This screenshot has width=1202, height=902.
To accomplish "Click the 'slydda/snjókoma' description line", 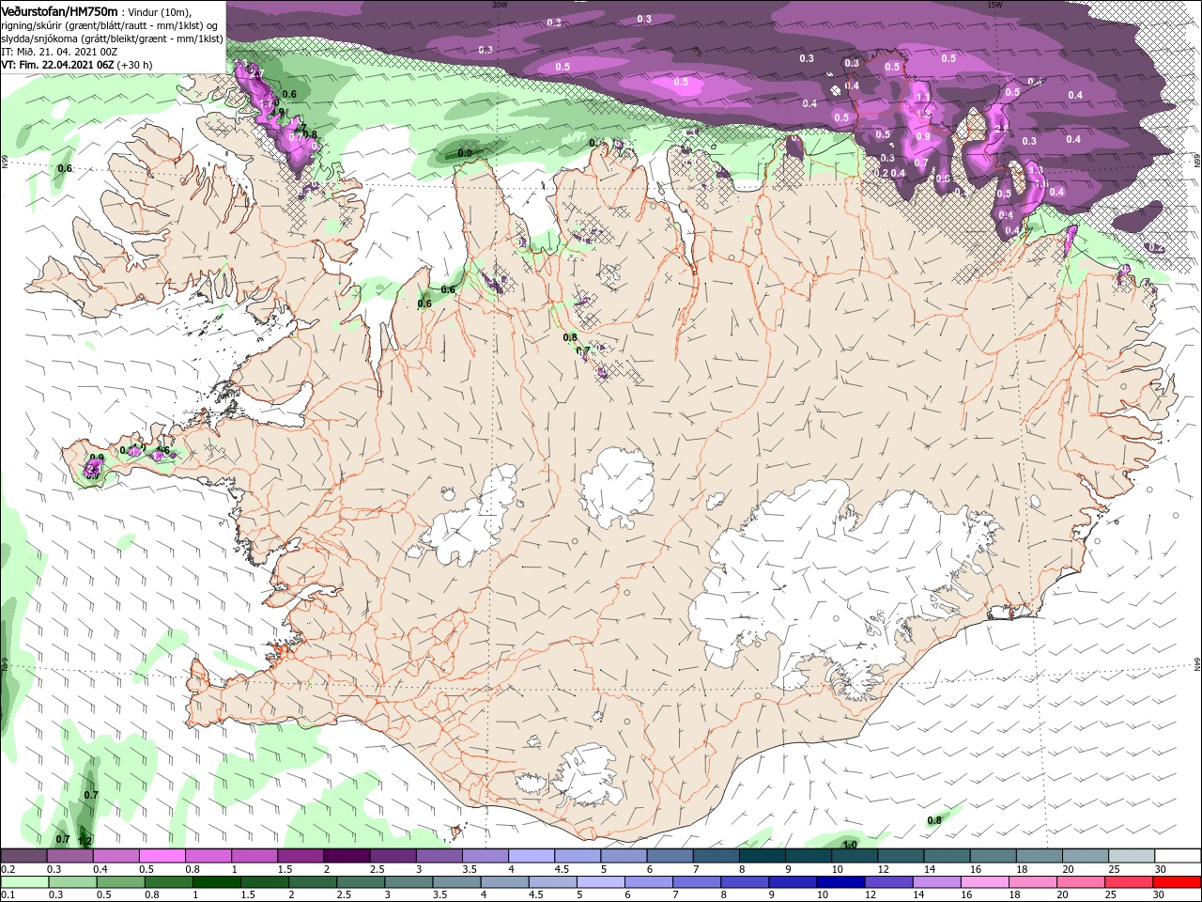I will [x=112, y=39].
